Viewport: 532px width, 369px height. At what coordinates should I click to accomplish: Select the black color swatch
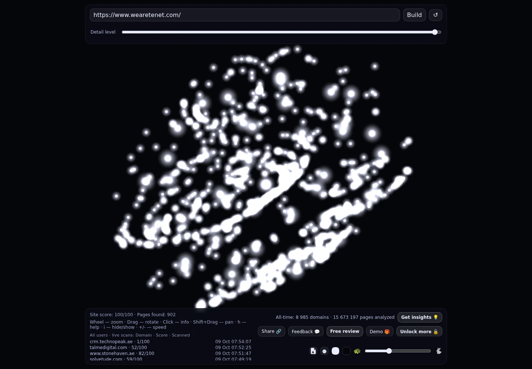tap(347, 351)
